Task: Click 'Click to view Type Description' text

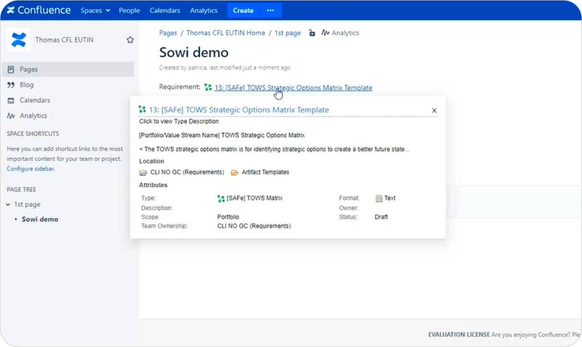Action: point(179,122)
